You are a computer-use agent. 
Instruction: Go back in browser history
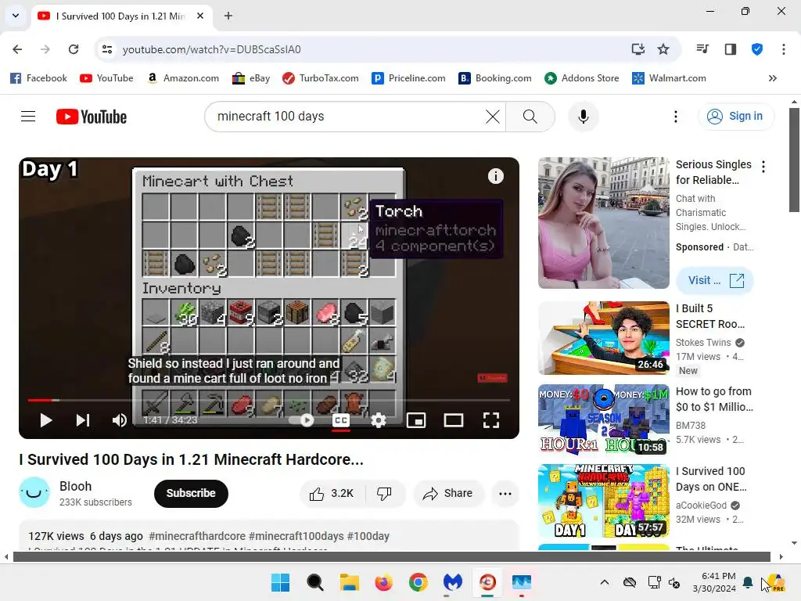(x=17, y=49)
